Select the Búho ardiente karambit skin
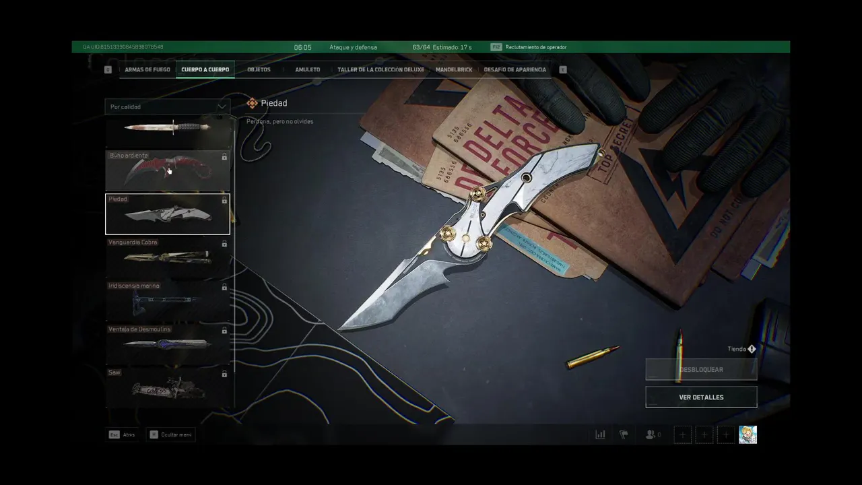 point(168,170)
